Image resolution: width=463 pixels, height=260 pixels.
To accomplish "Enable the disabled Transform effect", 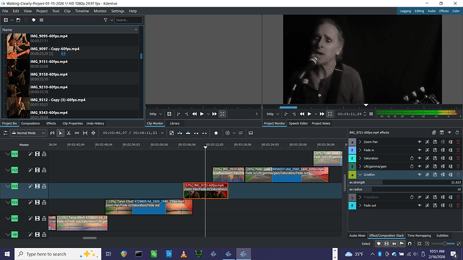I will [419, 197].
